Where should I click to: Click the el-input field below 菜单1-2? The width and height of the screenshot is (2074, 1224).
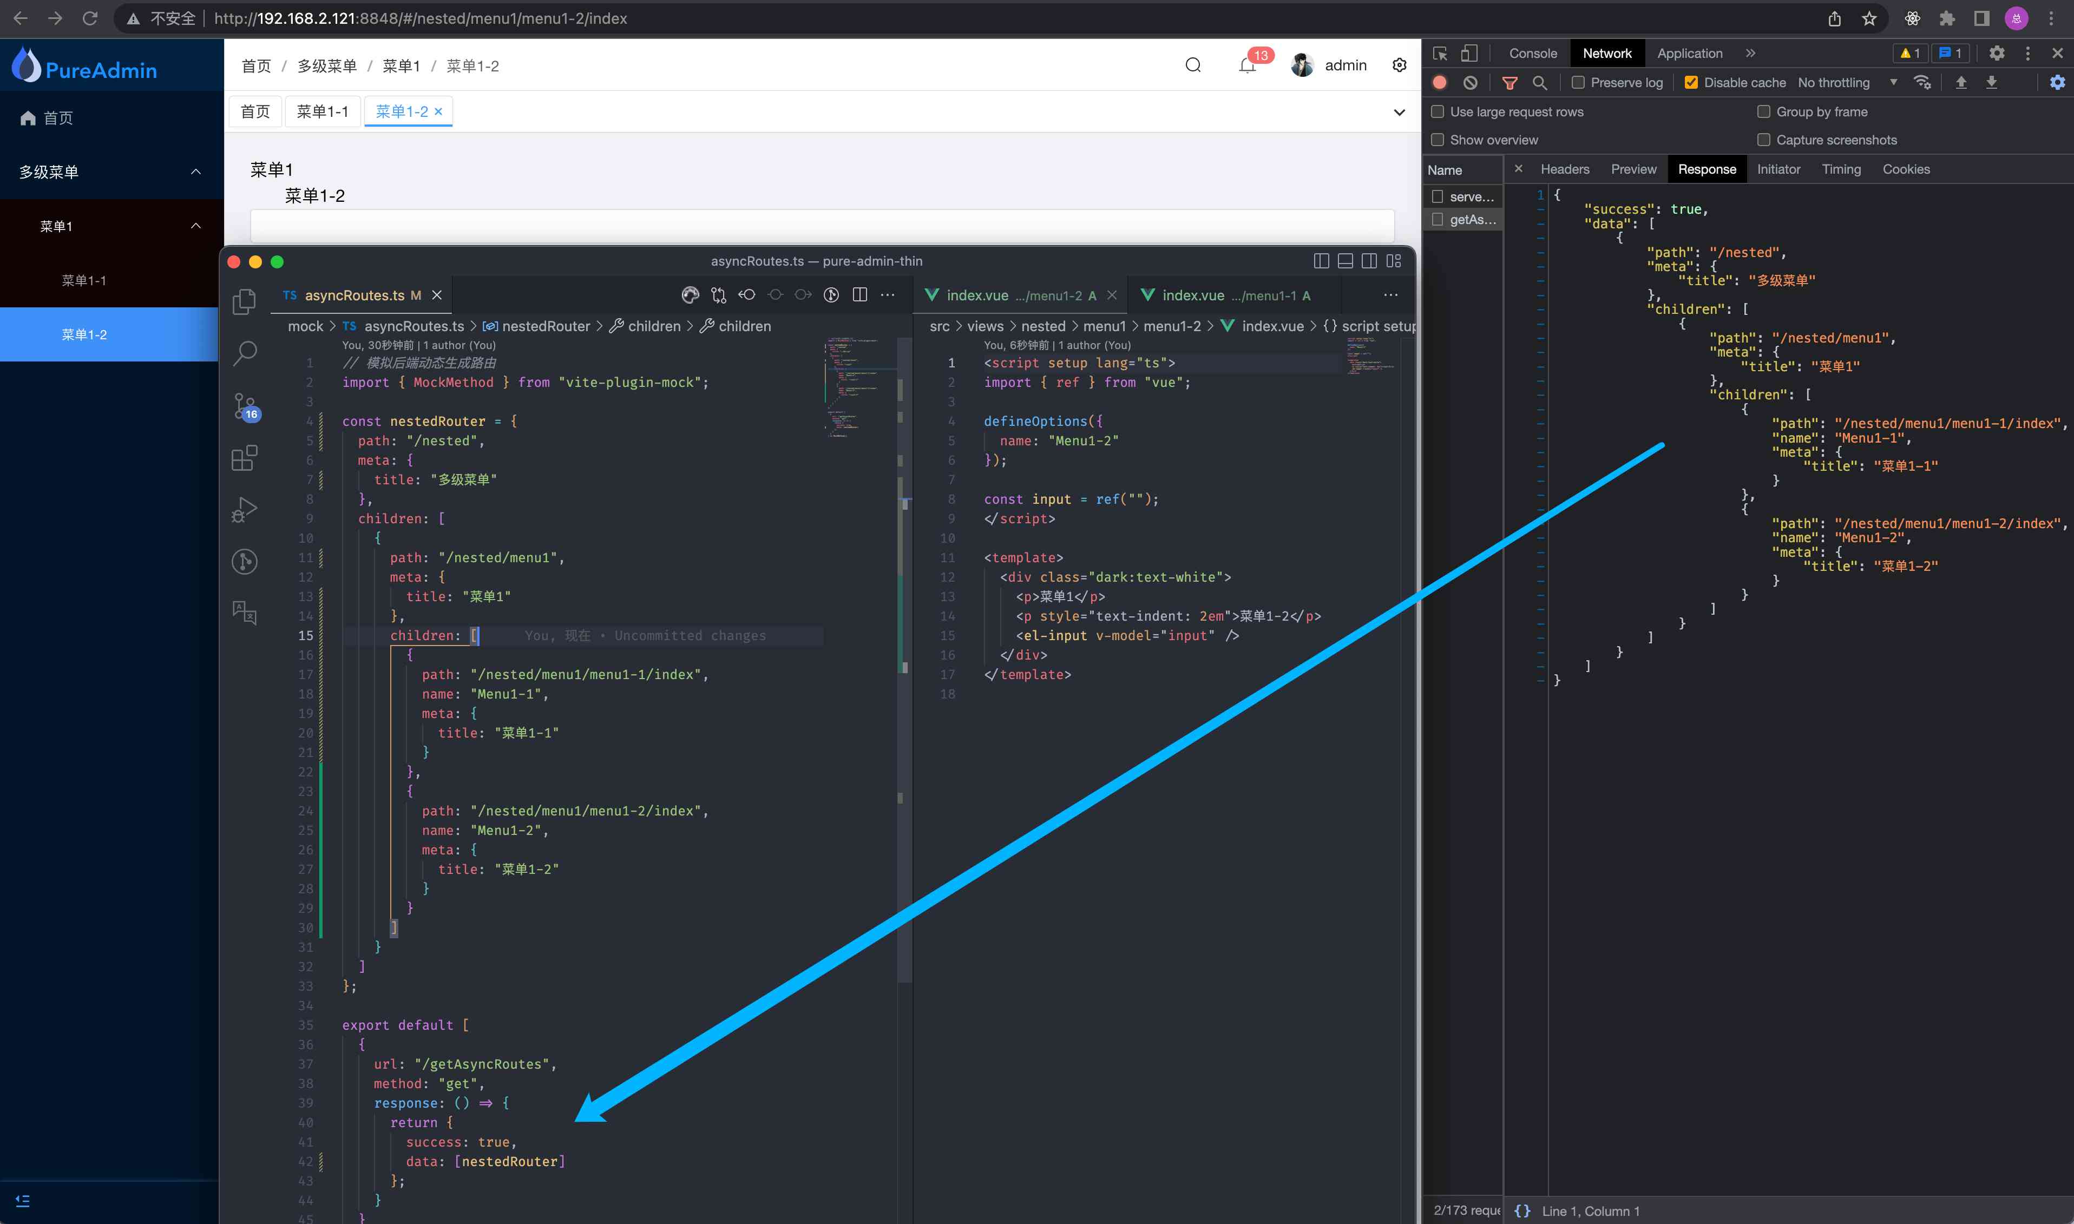[822, 225]
